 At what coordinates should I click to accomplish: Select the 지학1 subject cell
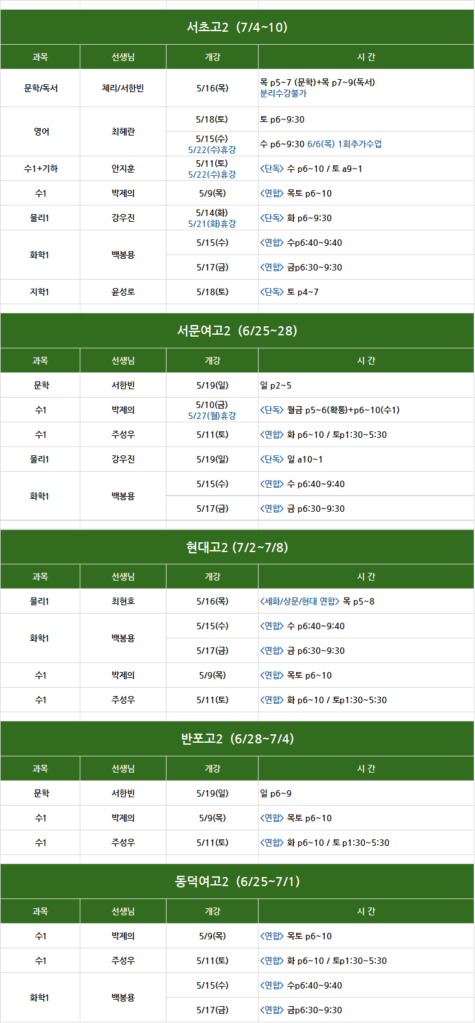click(x=40, y=292)
